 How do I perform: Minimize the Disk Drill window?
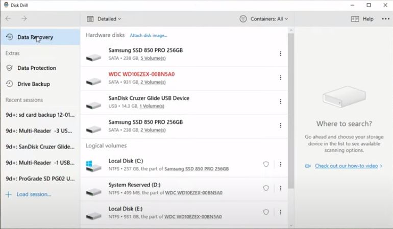point(352,5)
